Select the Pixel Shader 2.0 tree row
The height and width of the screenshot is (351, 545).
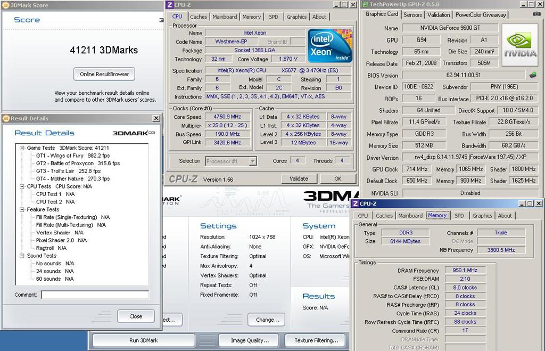62,240
